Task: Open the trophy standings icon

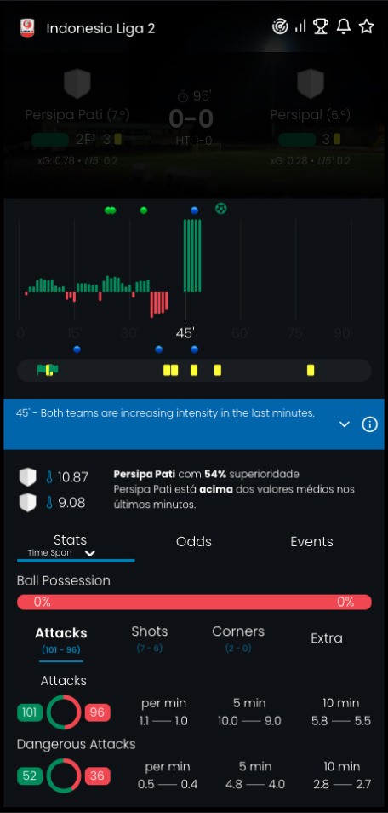Action: point(321,26)
